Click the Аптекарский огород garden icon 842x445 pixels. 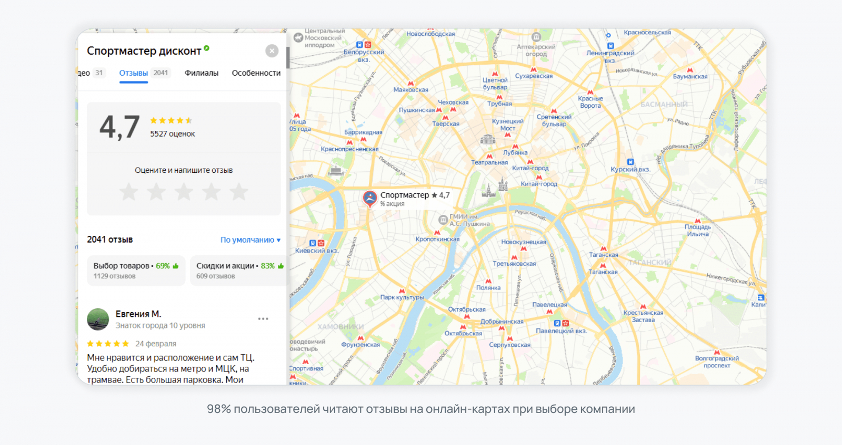coord(536,37)
